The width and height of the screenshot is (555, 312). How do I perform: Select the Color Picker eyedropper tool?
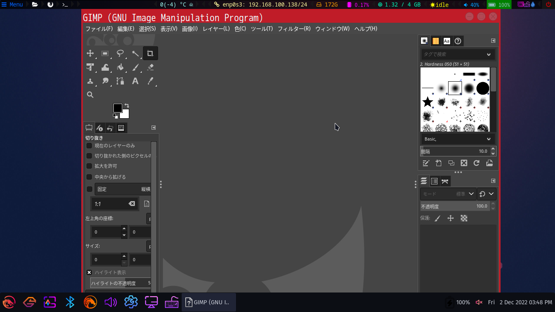[x=150, y=81]
